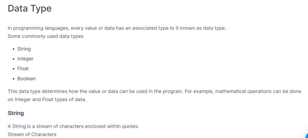
Task: Click the blue chat bubble at the bottom corner
Action: coord(307,135)
